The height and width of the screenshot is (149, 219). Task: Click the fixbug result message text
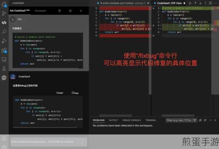[25, 85]
